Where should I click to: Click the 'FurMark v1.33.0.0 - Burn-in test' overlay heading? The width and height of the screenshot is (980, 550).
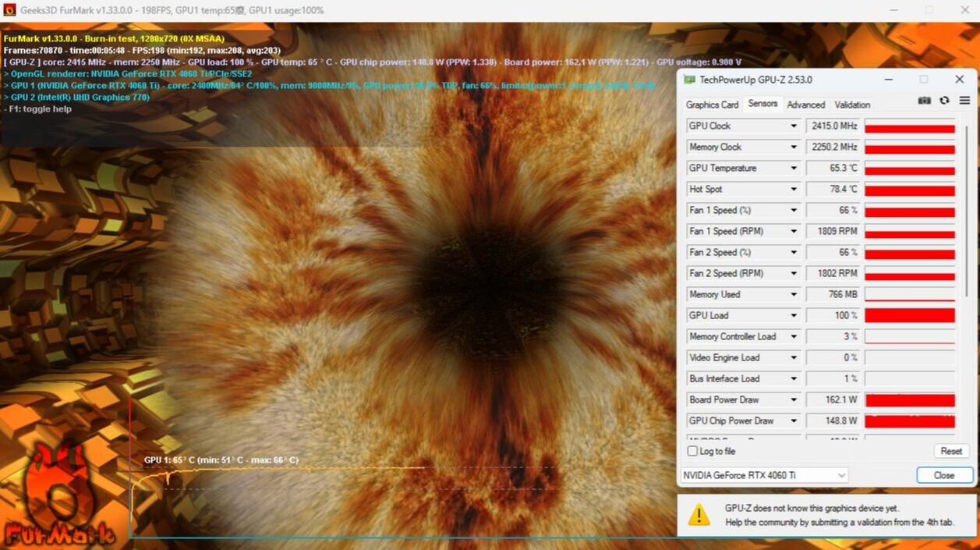click(x=114, y=39)
